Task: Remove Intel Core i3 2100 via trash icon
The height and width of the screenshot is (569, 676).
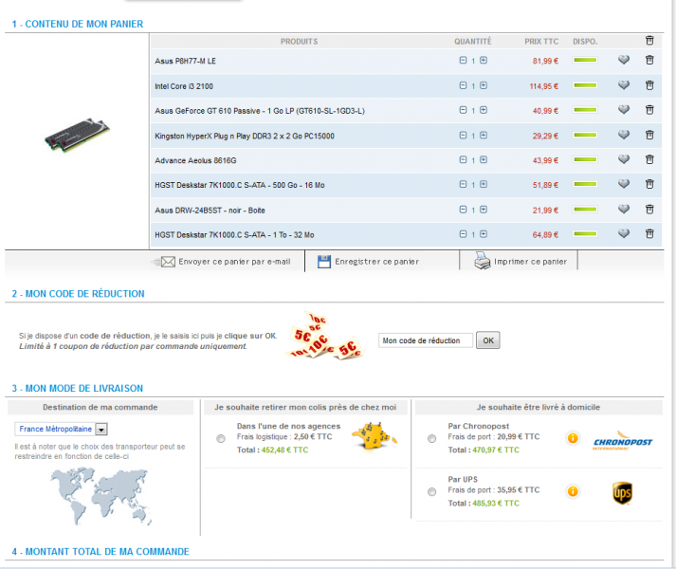Action: coord(649,85)
